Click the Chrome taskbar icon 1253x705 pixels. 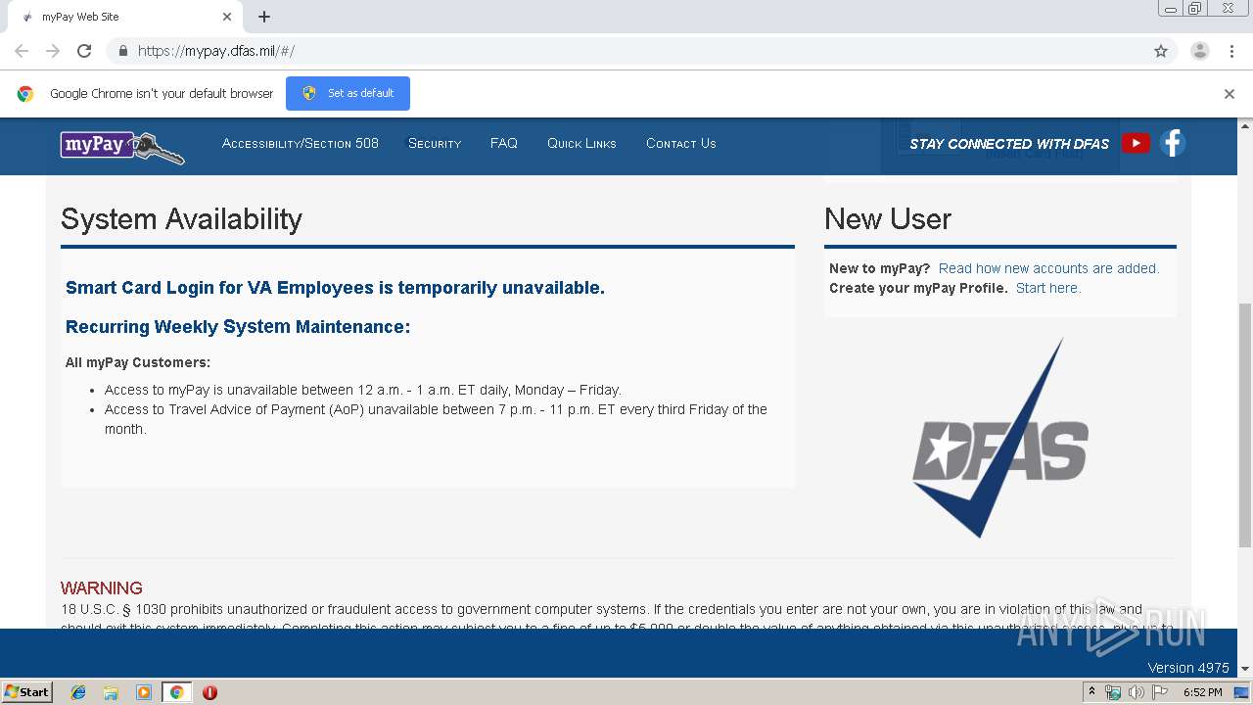coord(176,692)
